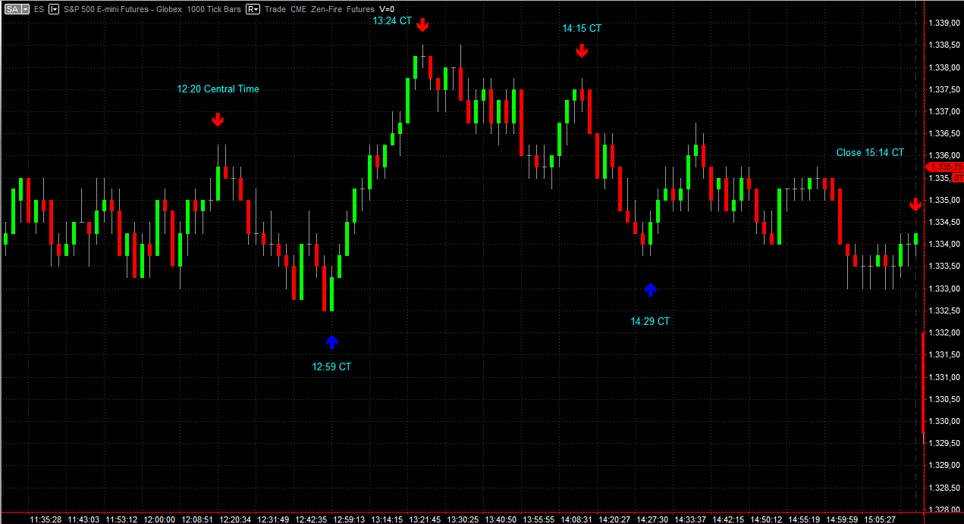The height and width of the screenshot is (524, 964).
Task: Select the red down arrow below 'Close 15:14 CT'
Action: click(x=915, y=204)
